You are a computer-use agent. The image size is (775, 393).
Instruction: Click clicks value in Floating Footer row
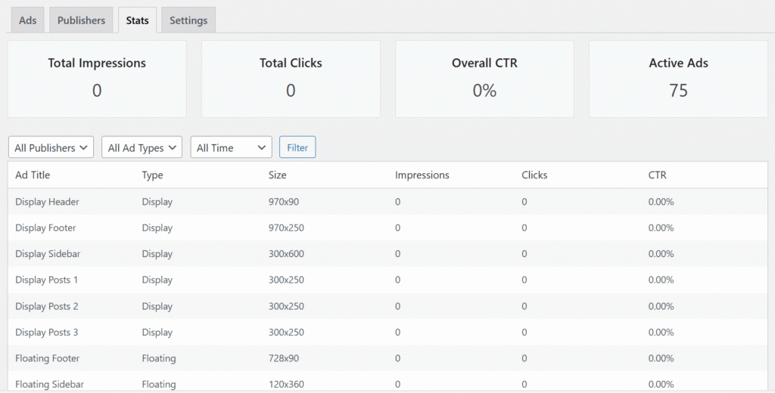point(524,358)
